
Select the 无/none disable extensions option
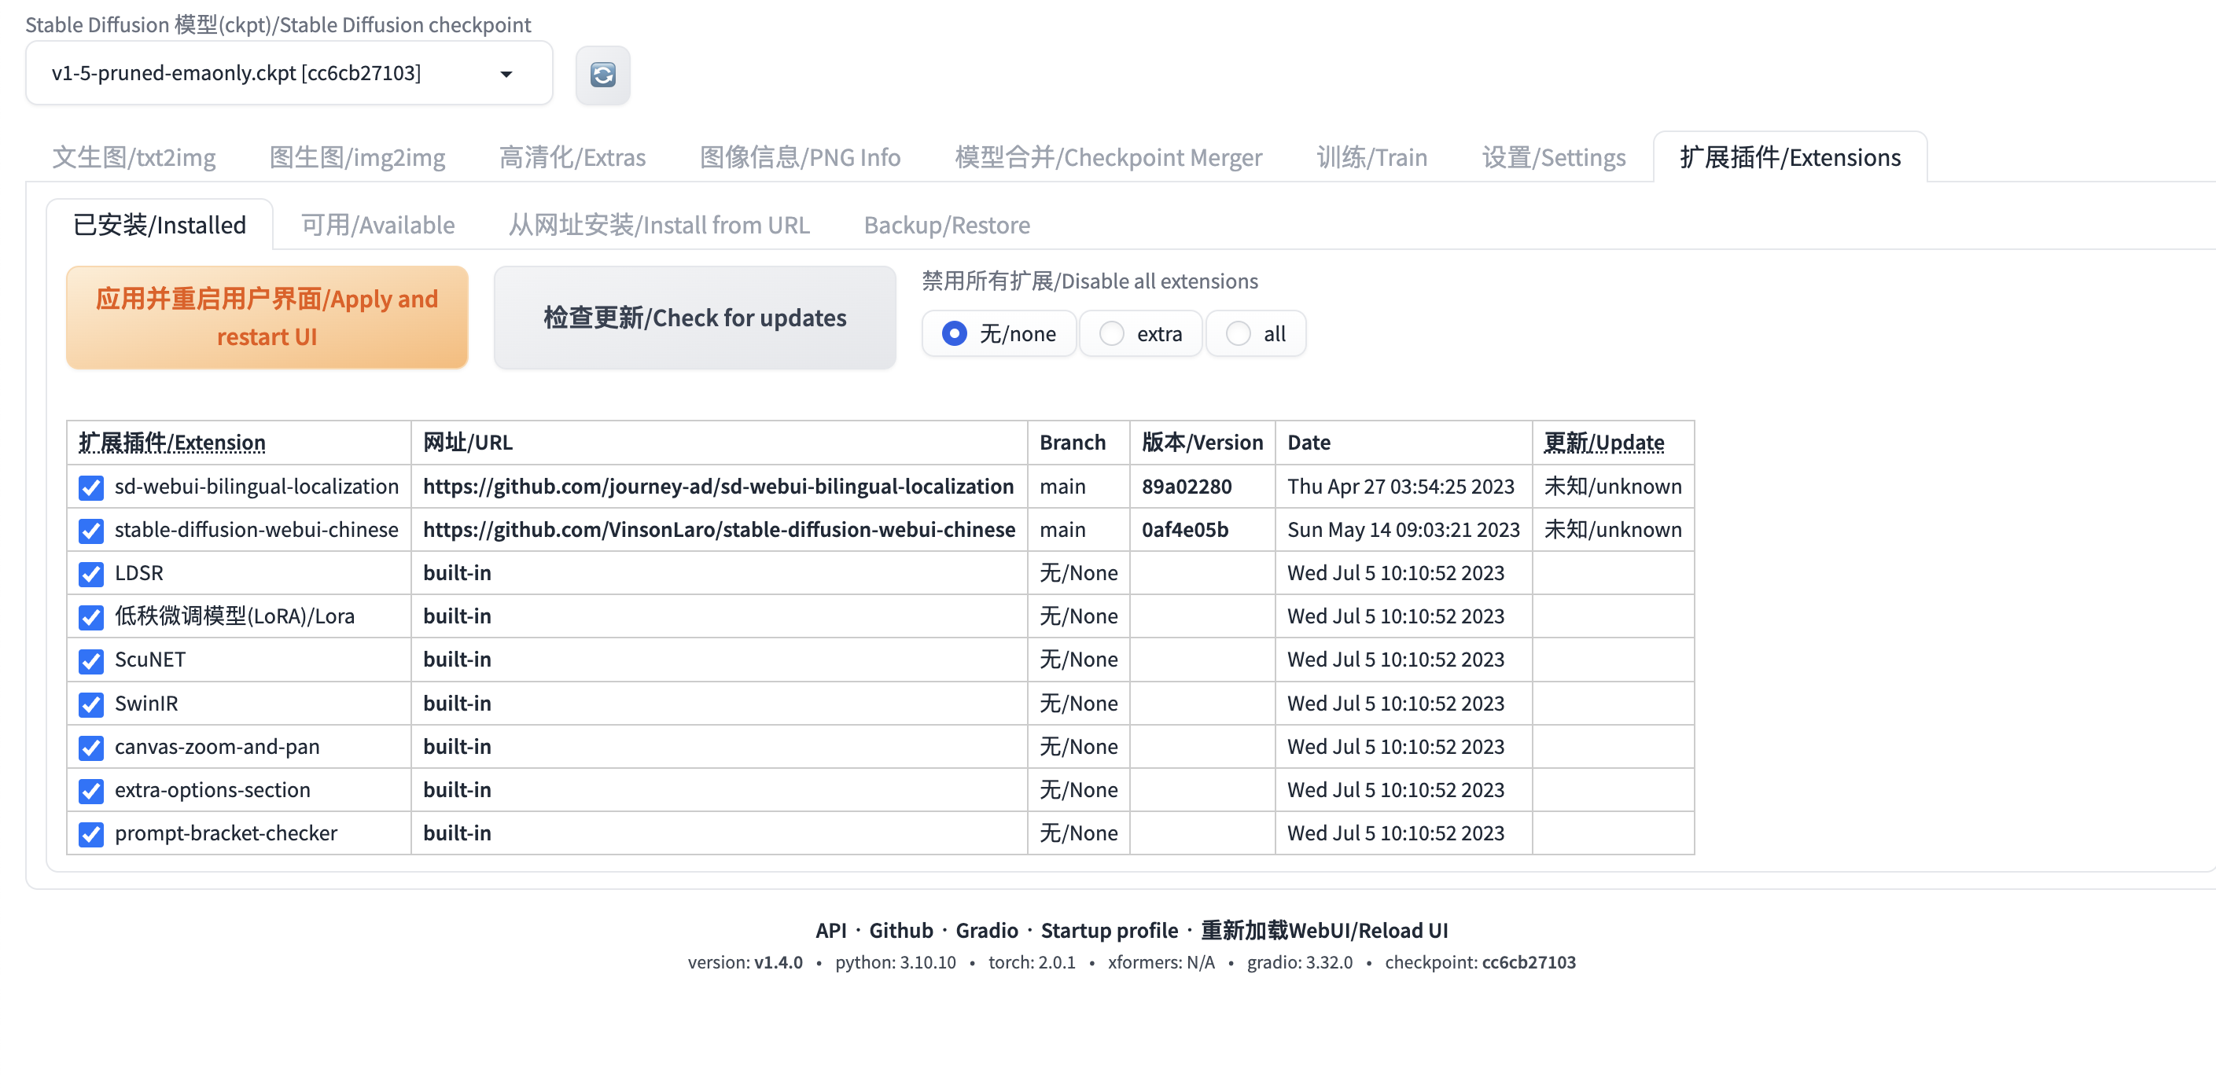tap(953, 333)
